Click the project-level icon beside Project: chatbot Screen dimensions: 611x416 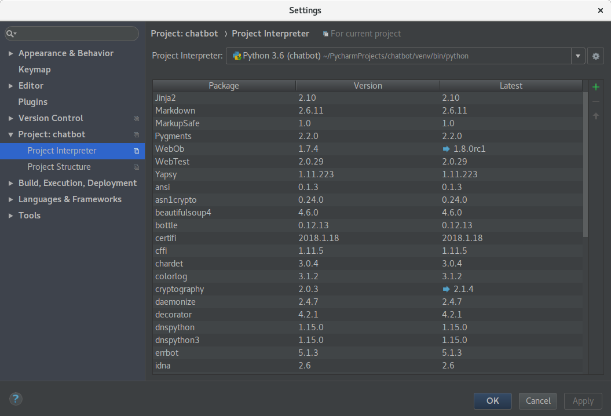[136, 134]
